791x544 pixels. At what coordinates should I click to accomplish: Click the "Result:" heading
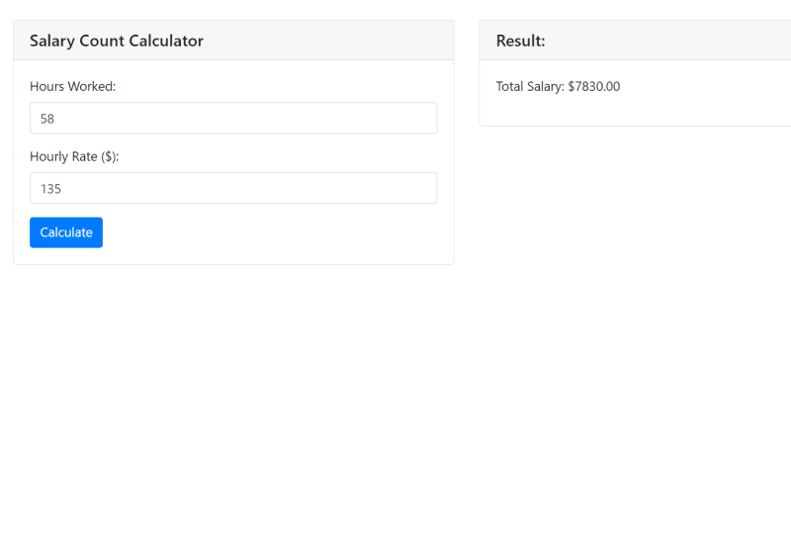coord(520,41)
